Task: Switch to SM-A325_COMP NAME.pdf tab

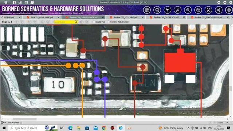Action: pyautogui.click(x=42, y=17)
